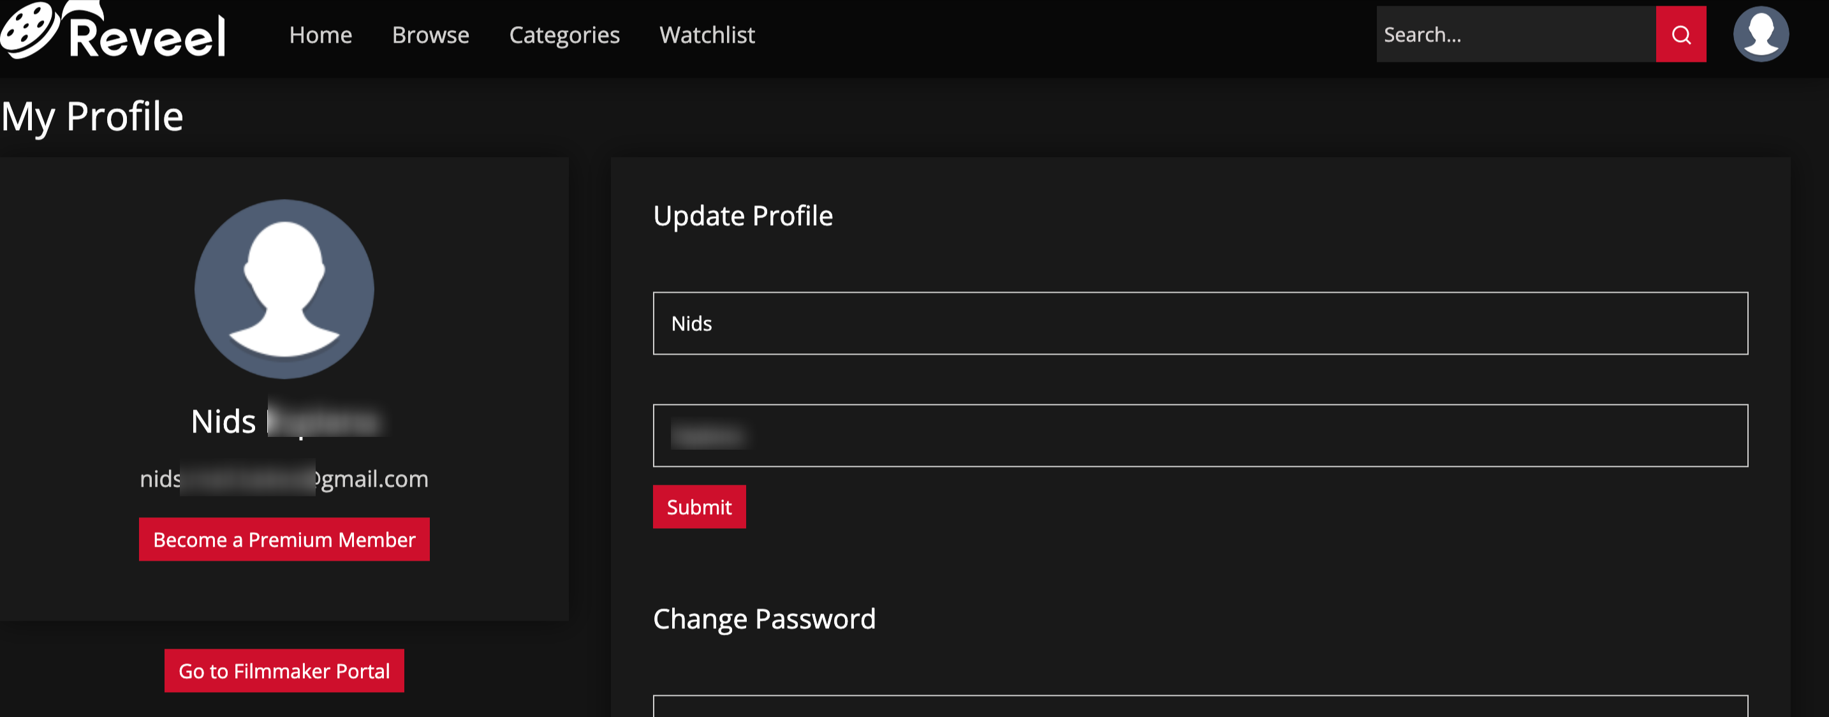Focus the Search input box
This screenshot has height=717, width=1829.
point(1515,35)
